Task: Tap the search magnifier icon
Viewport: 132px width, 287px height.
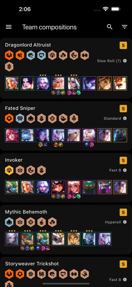Action: click(109, 27)
